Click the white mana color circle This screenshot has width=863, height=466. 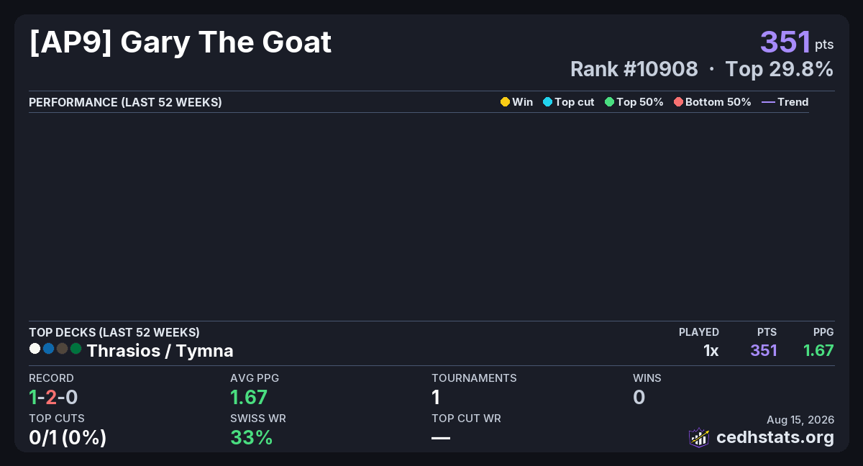[35, 349]
